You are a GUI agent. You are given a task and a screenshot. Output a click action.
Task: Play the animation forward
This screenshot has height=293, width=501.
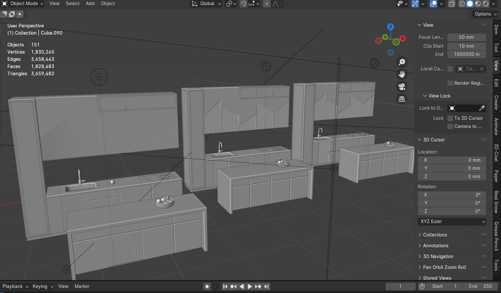tap(249, 286)
